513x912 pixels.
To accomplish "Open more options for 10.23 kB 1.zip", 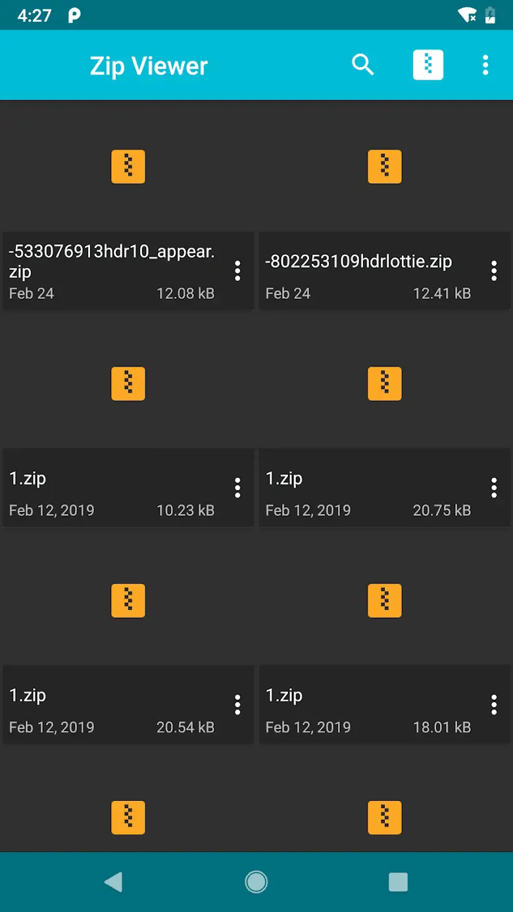I will click(x=237, y=488).
